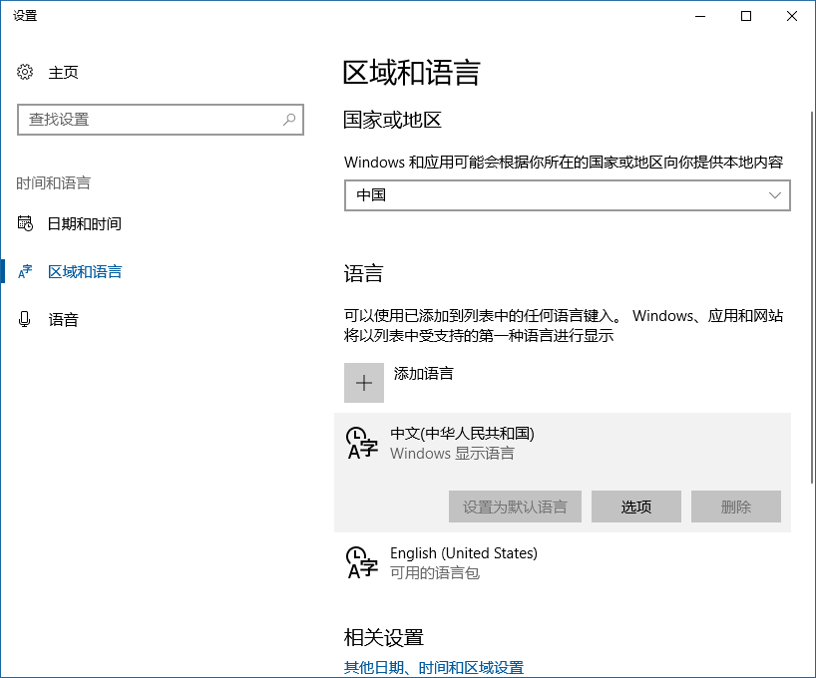Screen dimensions: 816x678
Task: Click the 可用的语言包 subtitle
Action: pyautogui.click(x=435, y=573)
